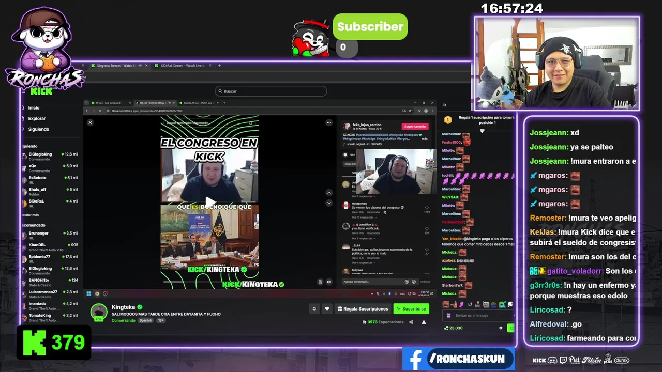The height and width of the screenshot is (372, 662).
Task: Open Explorar in the Kick sidebar
Action: click(x=37, y=118)
